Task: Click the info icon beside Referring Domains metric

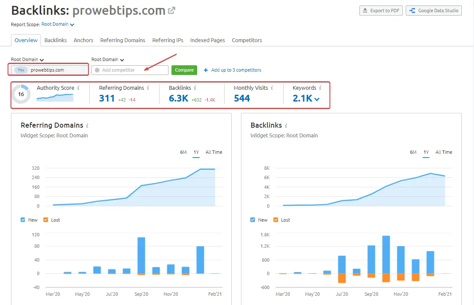Action: click(148, 88)
